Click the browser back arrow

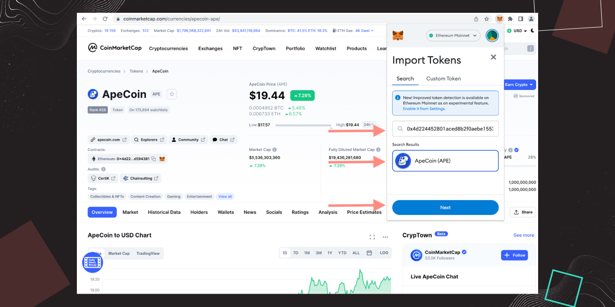coord(84,19)
